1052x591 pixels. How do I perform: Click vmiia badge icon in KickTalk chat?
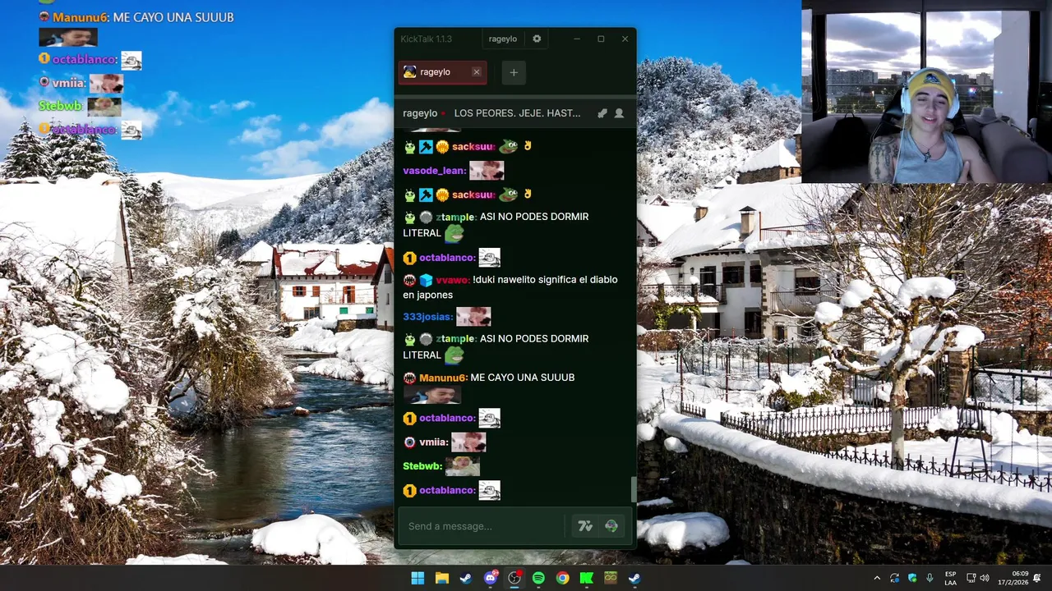coord(409,442)
